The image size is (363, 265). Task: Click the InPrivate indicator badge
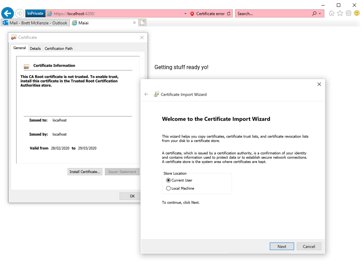pos(35,13)
